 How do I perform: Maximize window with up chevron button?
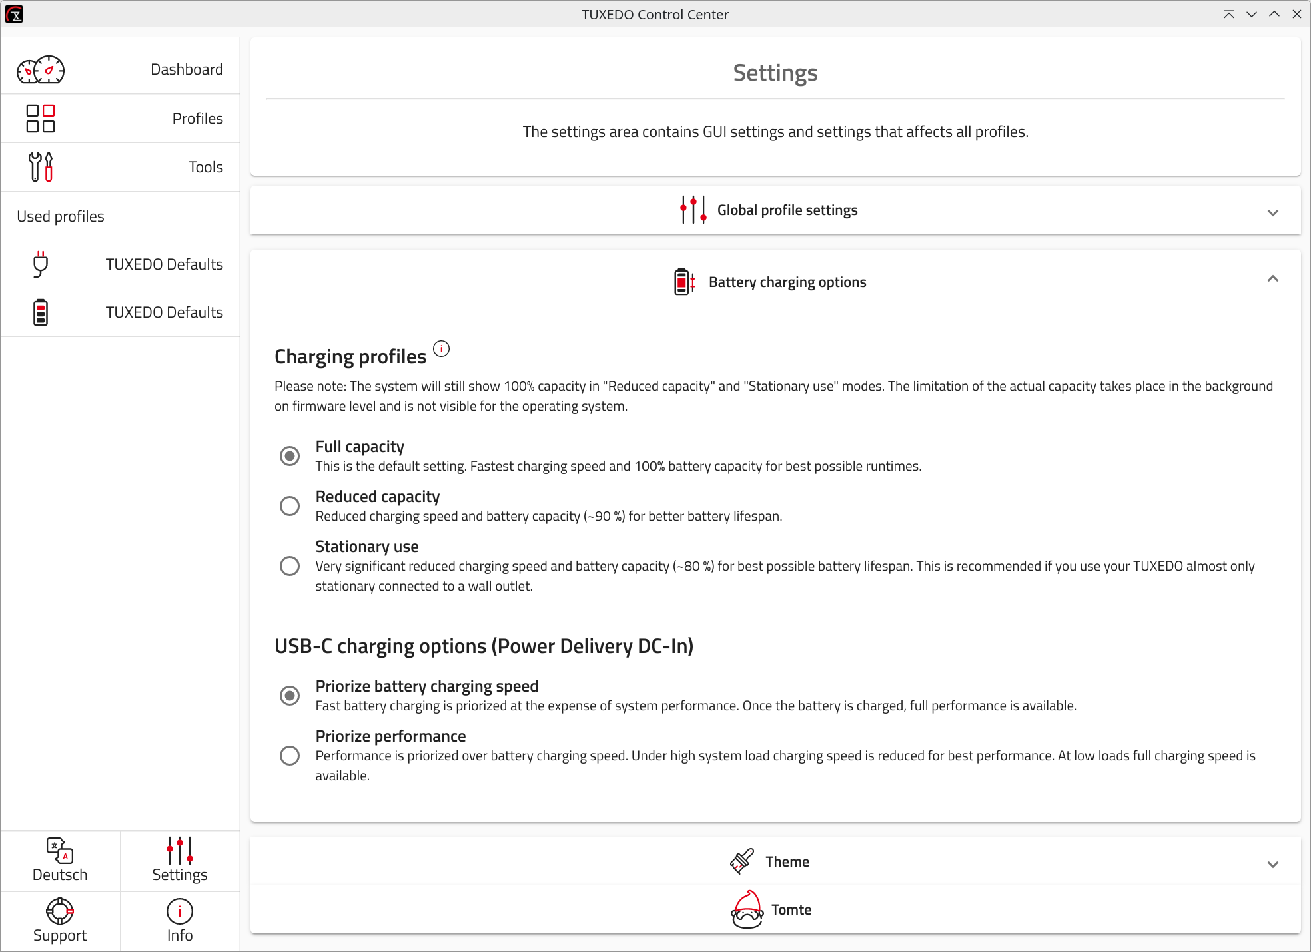pyautogui.click(x=1274, y=14)
